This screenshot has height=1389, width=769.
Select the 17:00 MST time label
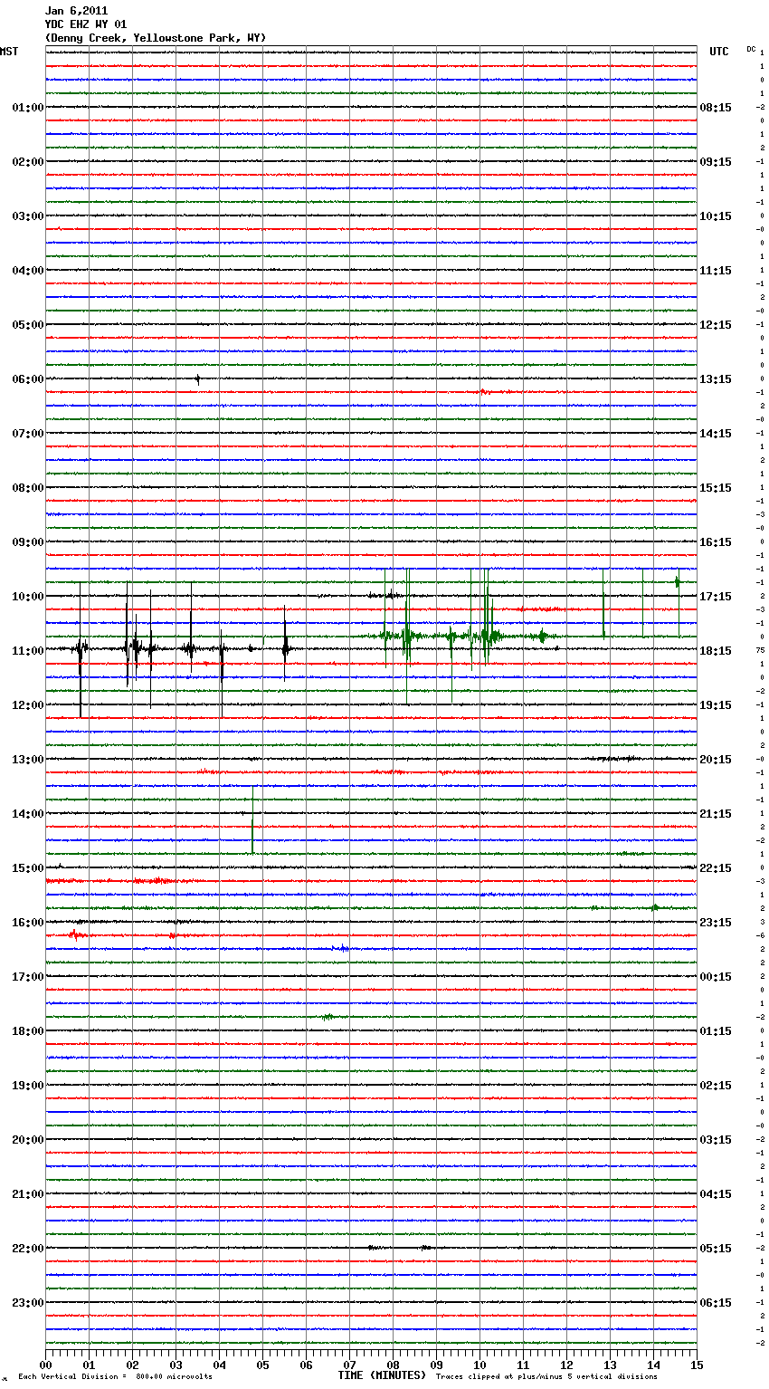[28, 977]
